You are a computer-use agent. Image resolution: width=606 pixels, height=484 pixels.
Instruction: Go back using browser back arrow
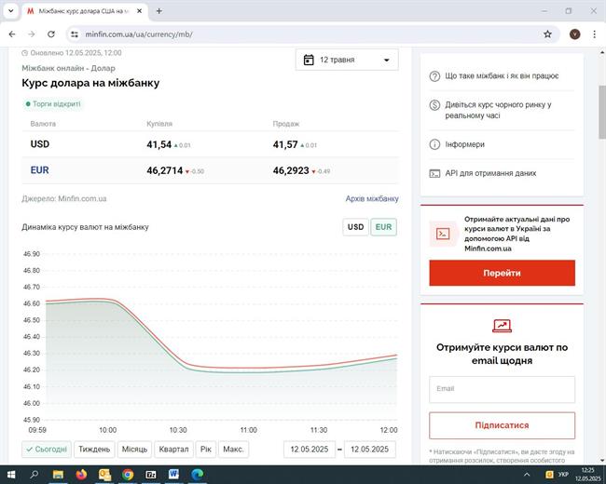point(12,34)
